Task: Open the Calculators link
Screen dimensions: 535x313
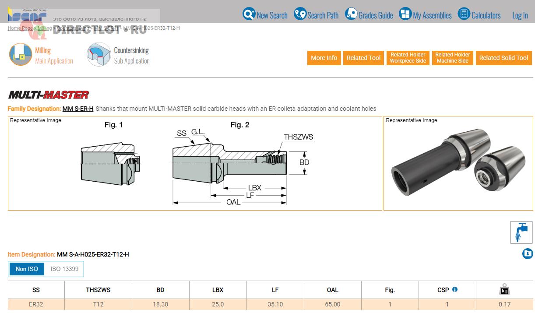Action: tap(486, 15)
